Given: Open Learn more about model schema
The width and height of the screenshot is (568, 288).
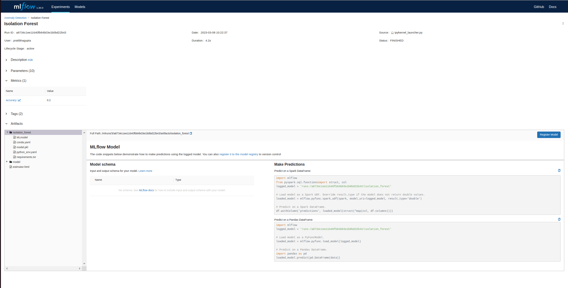Looking at the screenshot, I should [x=145, y=171].
